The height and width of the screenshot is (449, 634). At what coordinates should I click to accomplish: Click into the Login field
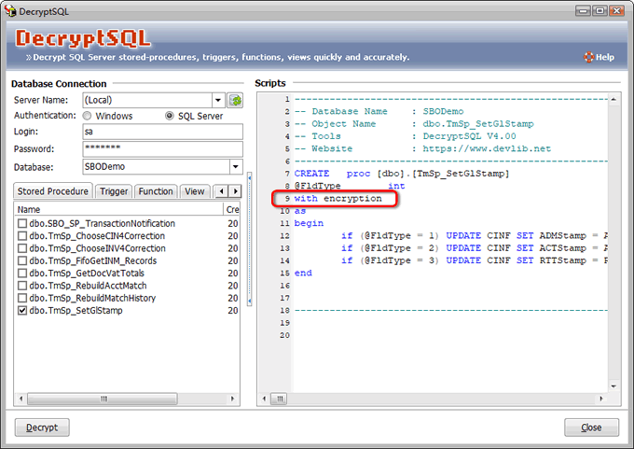pos(162,132)
